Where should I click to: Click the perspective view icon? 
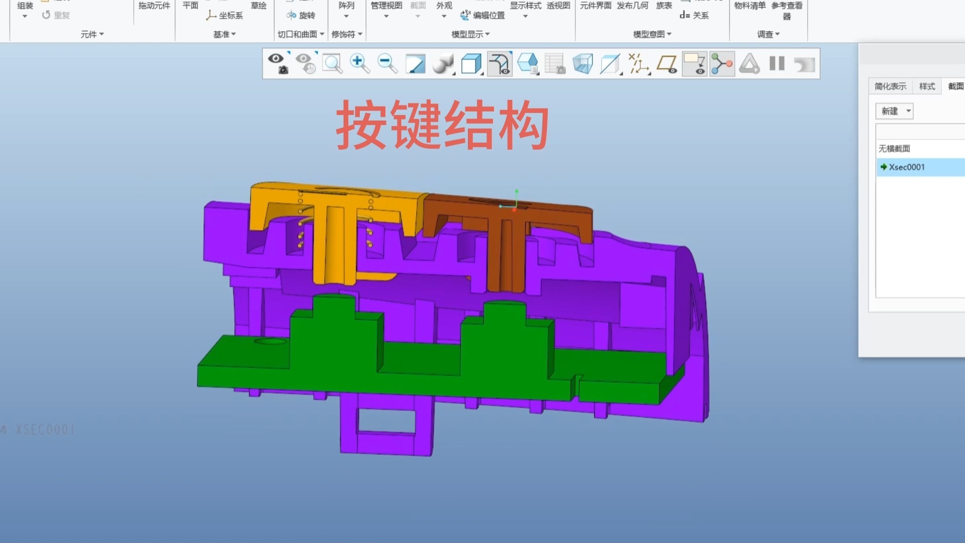(583, 64)
